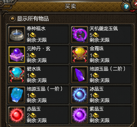Select the purple 紫晶玉 glowing orb icon
Viewport: 137px width, 127px height.
point(80,115)
